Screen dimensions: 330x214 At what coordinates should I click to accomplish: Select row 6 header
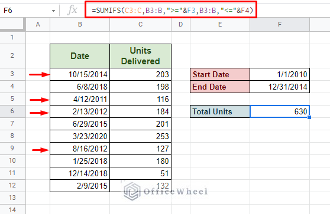[x=12, y=111]
